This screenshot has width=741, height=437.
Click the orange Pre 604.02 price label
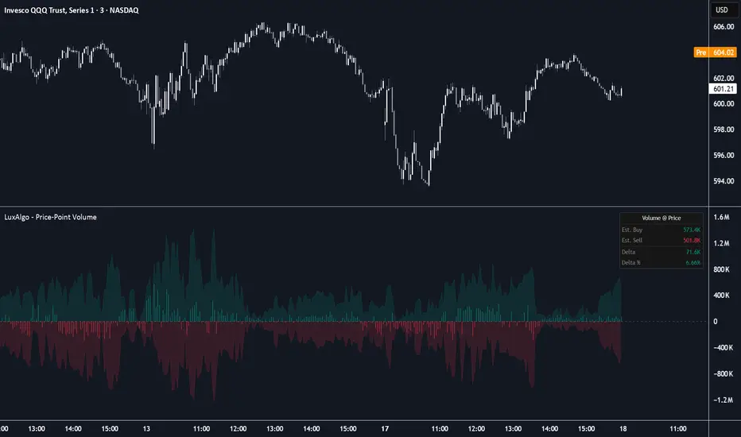pos(715,52)
